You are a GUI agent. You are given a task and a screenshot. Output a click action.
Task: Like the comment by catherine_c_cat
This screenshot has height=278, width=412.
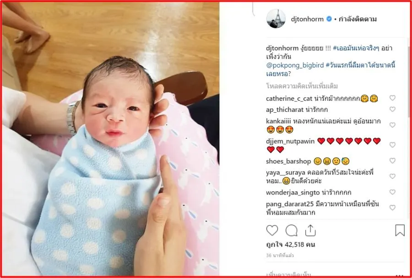392,98
